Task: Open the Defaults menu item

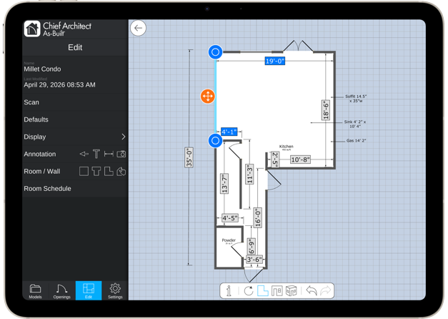Action: (x=75, y=119)
